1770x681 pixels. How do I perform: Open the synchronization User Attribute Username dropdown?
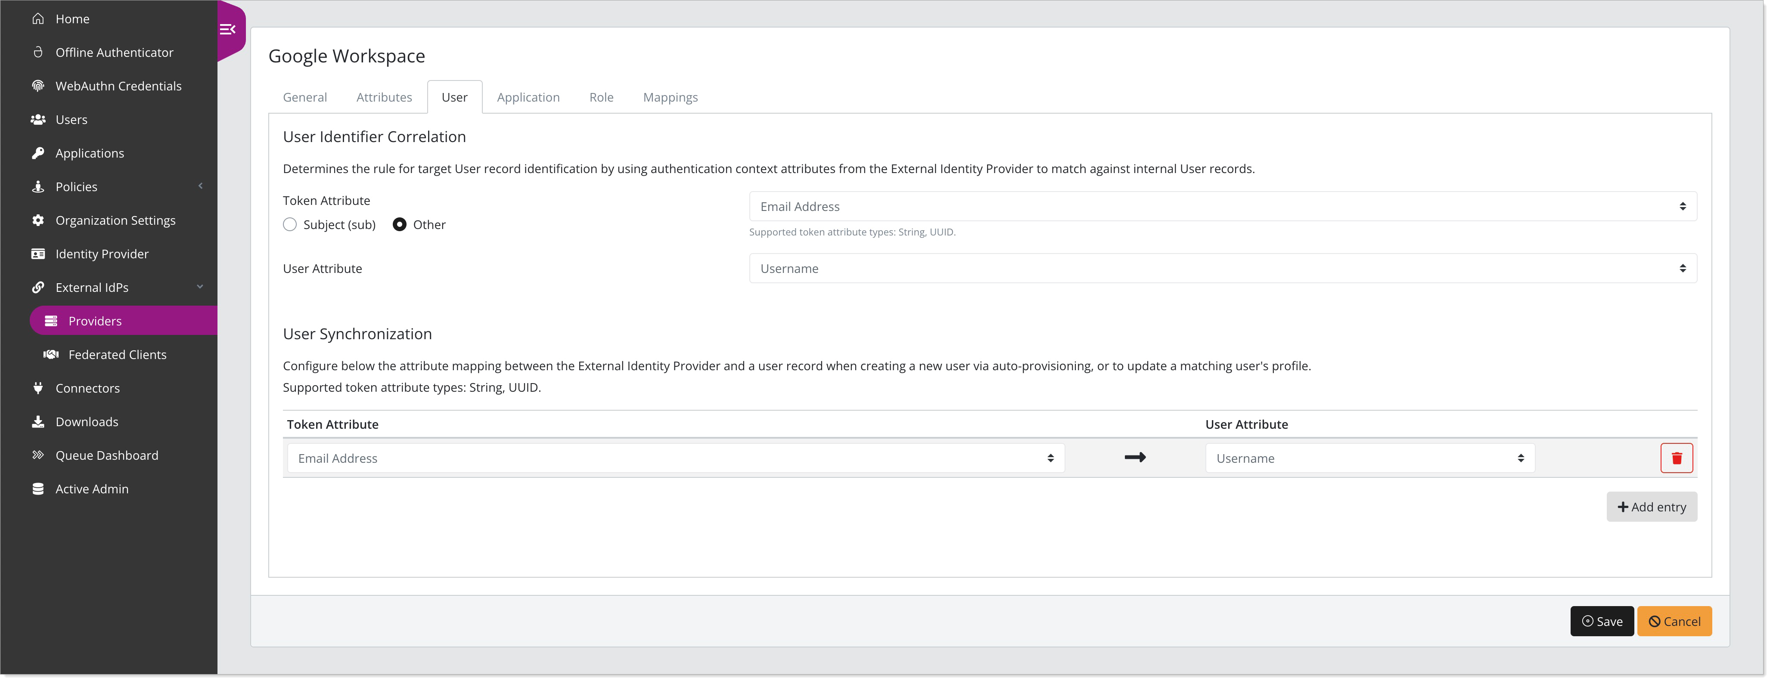pyautogui.click(x=1370, y=458)
